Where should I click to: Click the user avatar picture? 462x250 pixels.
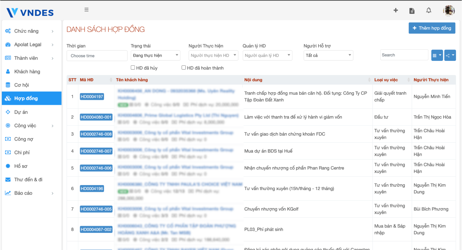click(x=449, y=11)
